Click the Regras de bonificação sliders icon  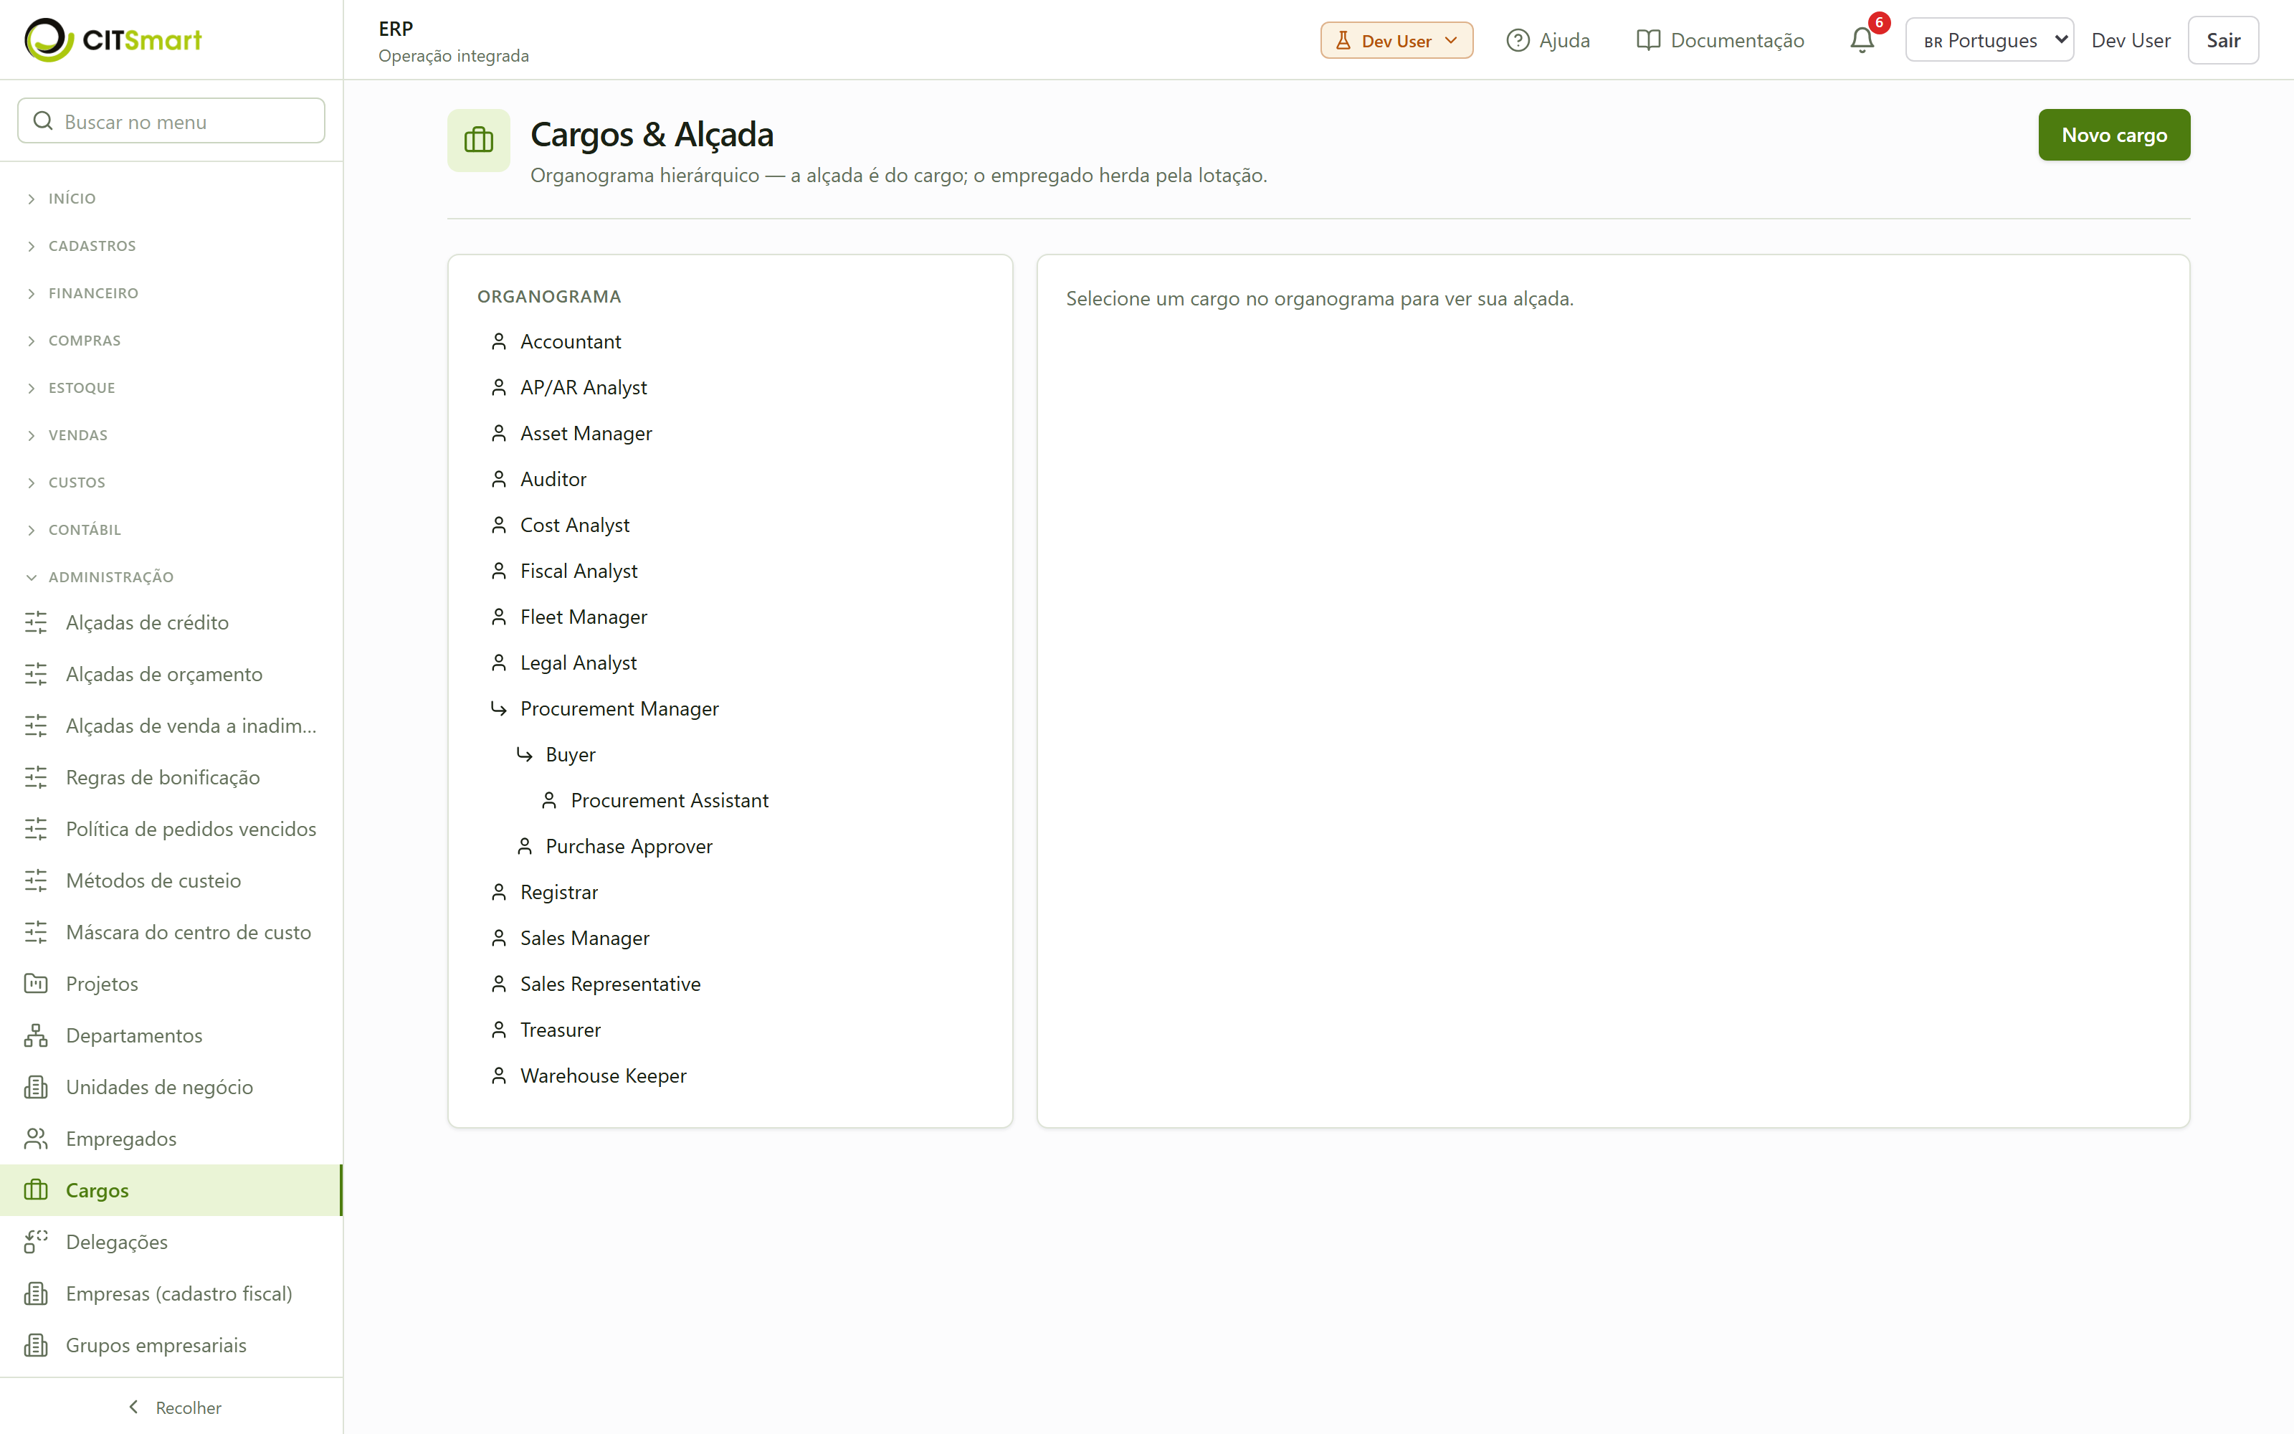[36, 777]
